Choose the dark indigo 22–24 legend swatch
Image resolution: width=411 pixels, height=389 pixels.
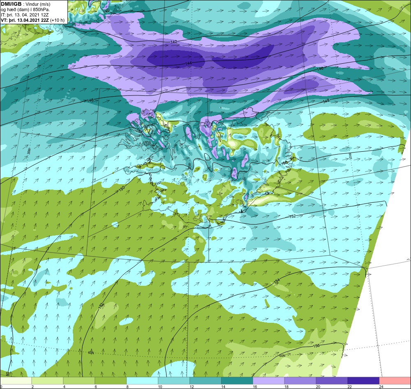(x=363, y=381)
